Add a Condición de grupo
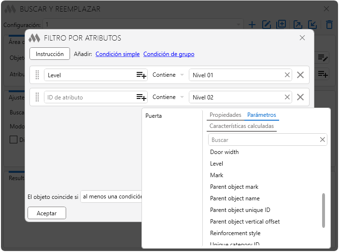 [169, 54]
